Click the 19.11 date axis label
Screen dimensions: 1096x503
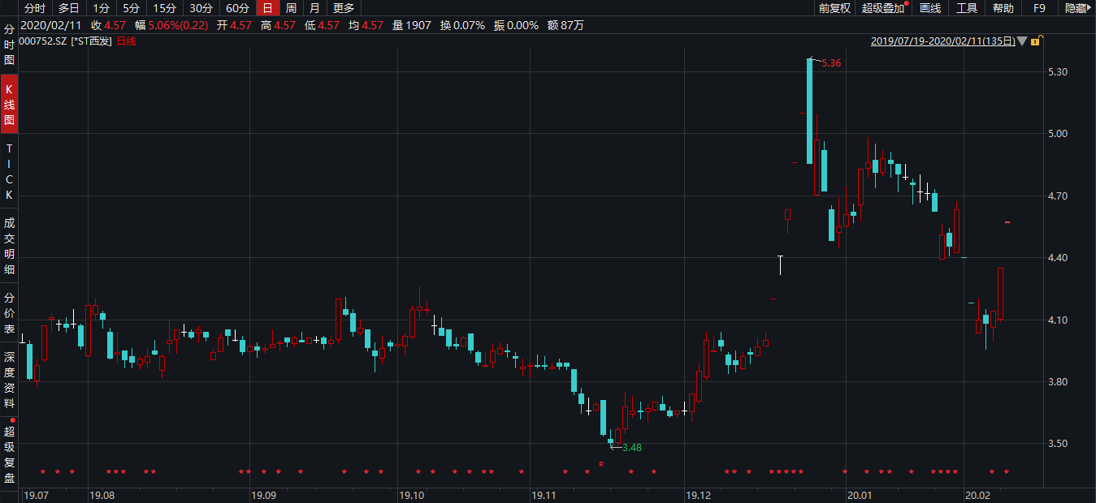coord(544,494)
